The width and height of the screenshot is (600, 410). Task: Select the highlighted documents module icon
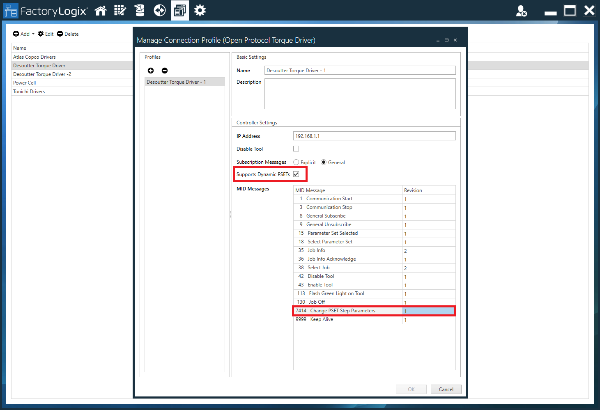click(x=179, y=11)
